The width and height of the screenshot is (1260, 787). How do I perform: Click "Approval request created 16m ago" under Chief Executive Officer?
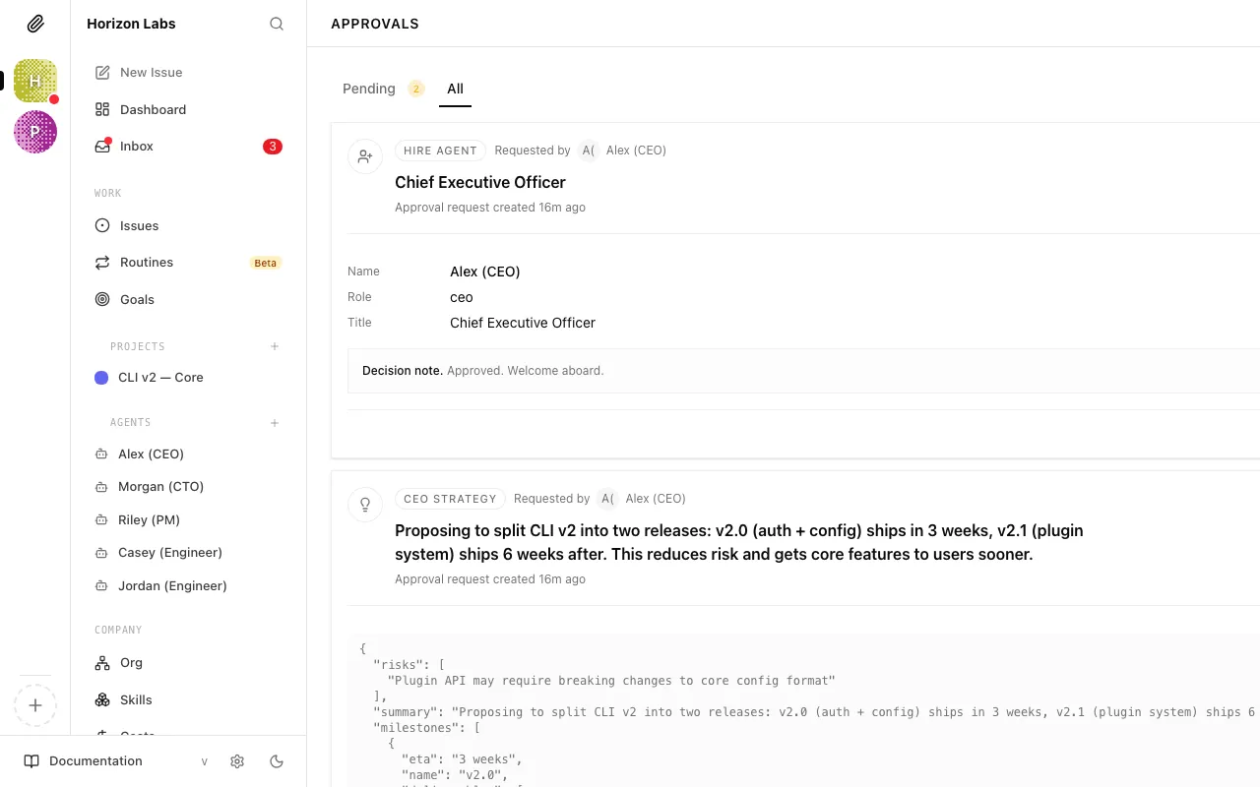coord(490,208)
